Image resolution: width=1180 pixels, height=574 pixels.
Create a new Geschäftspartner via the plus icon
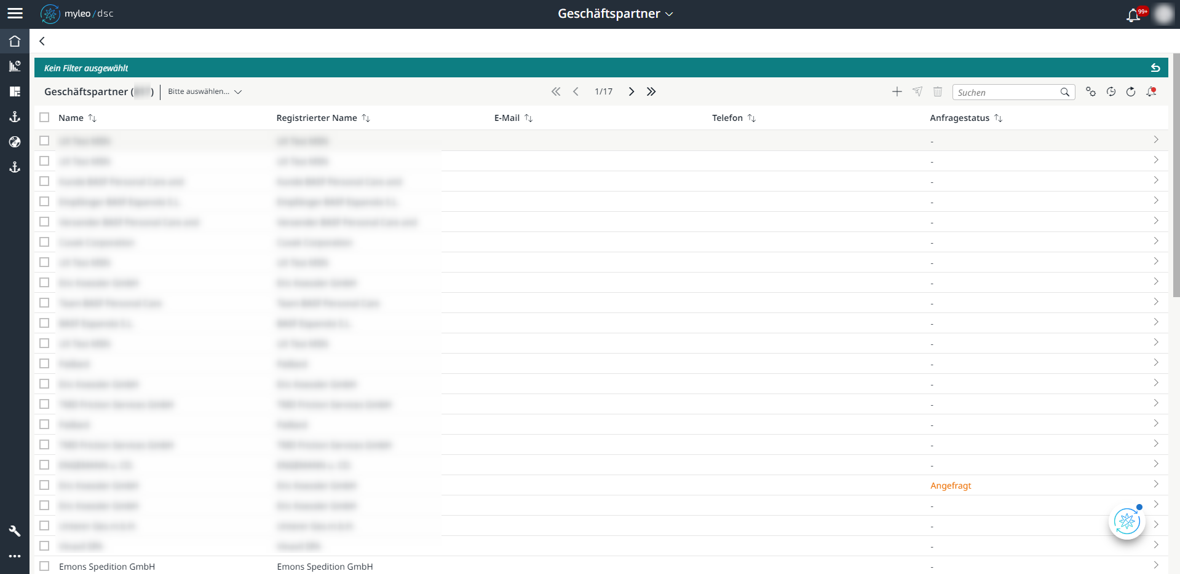point(897,91)
